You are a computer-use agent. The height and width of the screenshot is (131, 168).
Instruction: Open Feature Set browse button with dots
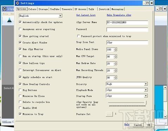click(109, 114)
